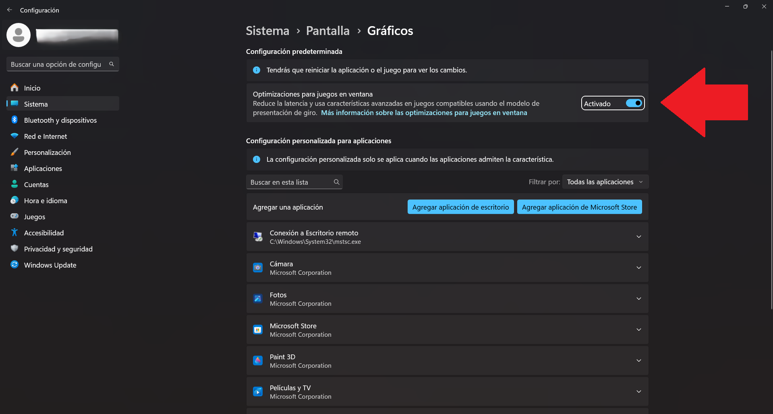Expand the Microsoft Store entry chevron
The image size is (773, 414).
638,330
